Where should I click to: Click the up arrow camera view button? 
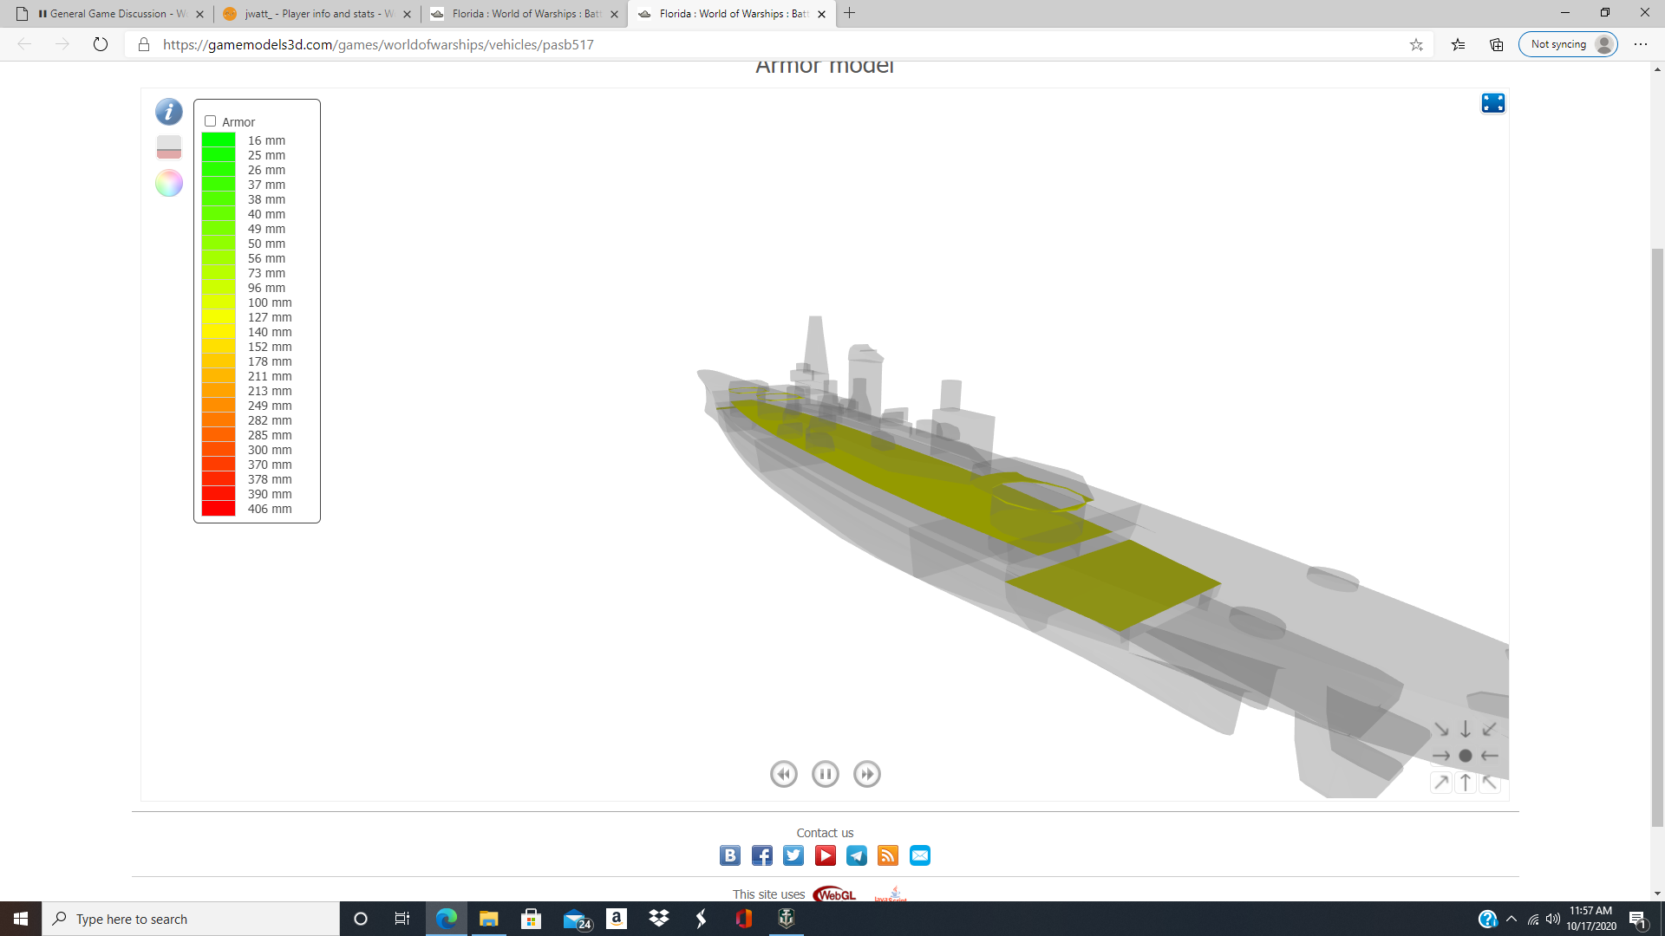tap(1466, 783)
